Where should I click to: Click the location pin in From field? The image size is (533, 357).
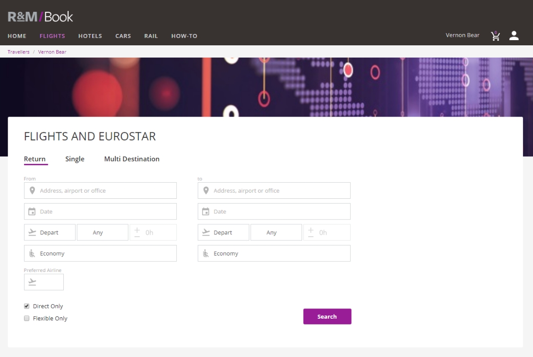click(32, 191)
